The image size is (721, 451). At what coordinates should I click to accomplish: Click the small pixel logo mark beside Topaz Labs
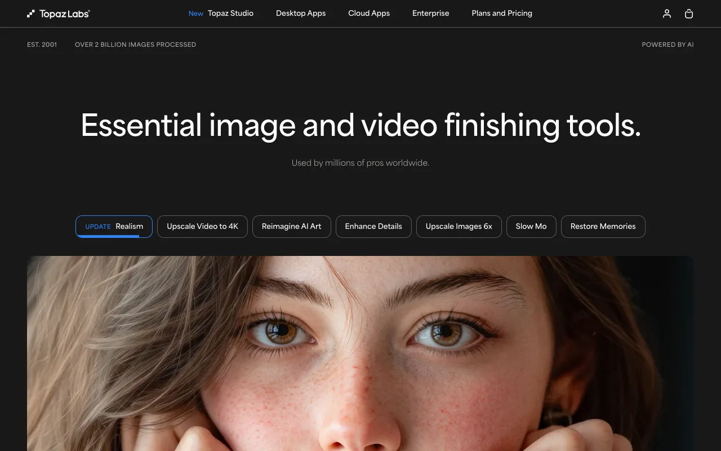click(x=30, y=14)
